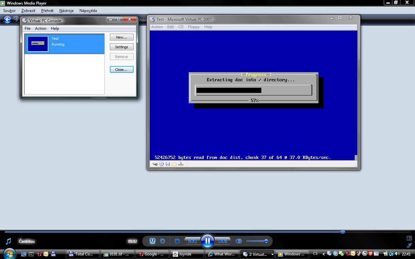Open File menu in Virtual PC Console
Screen dimensions: 415x259
coord(28,28)
